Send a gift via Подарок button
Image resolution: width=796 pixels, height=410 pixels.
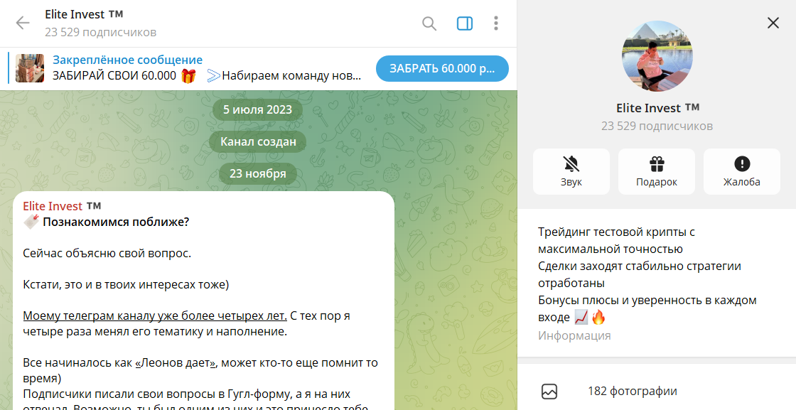coord(656,171)
